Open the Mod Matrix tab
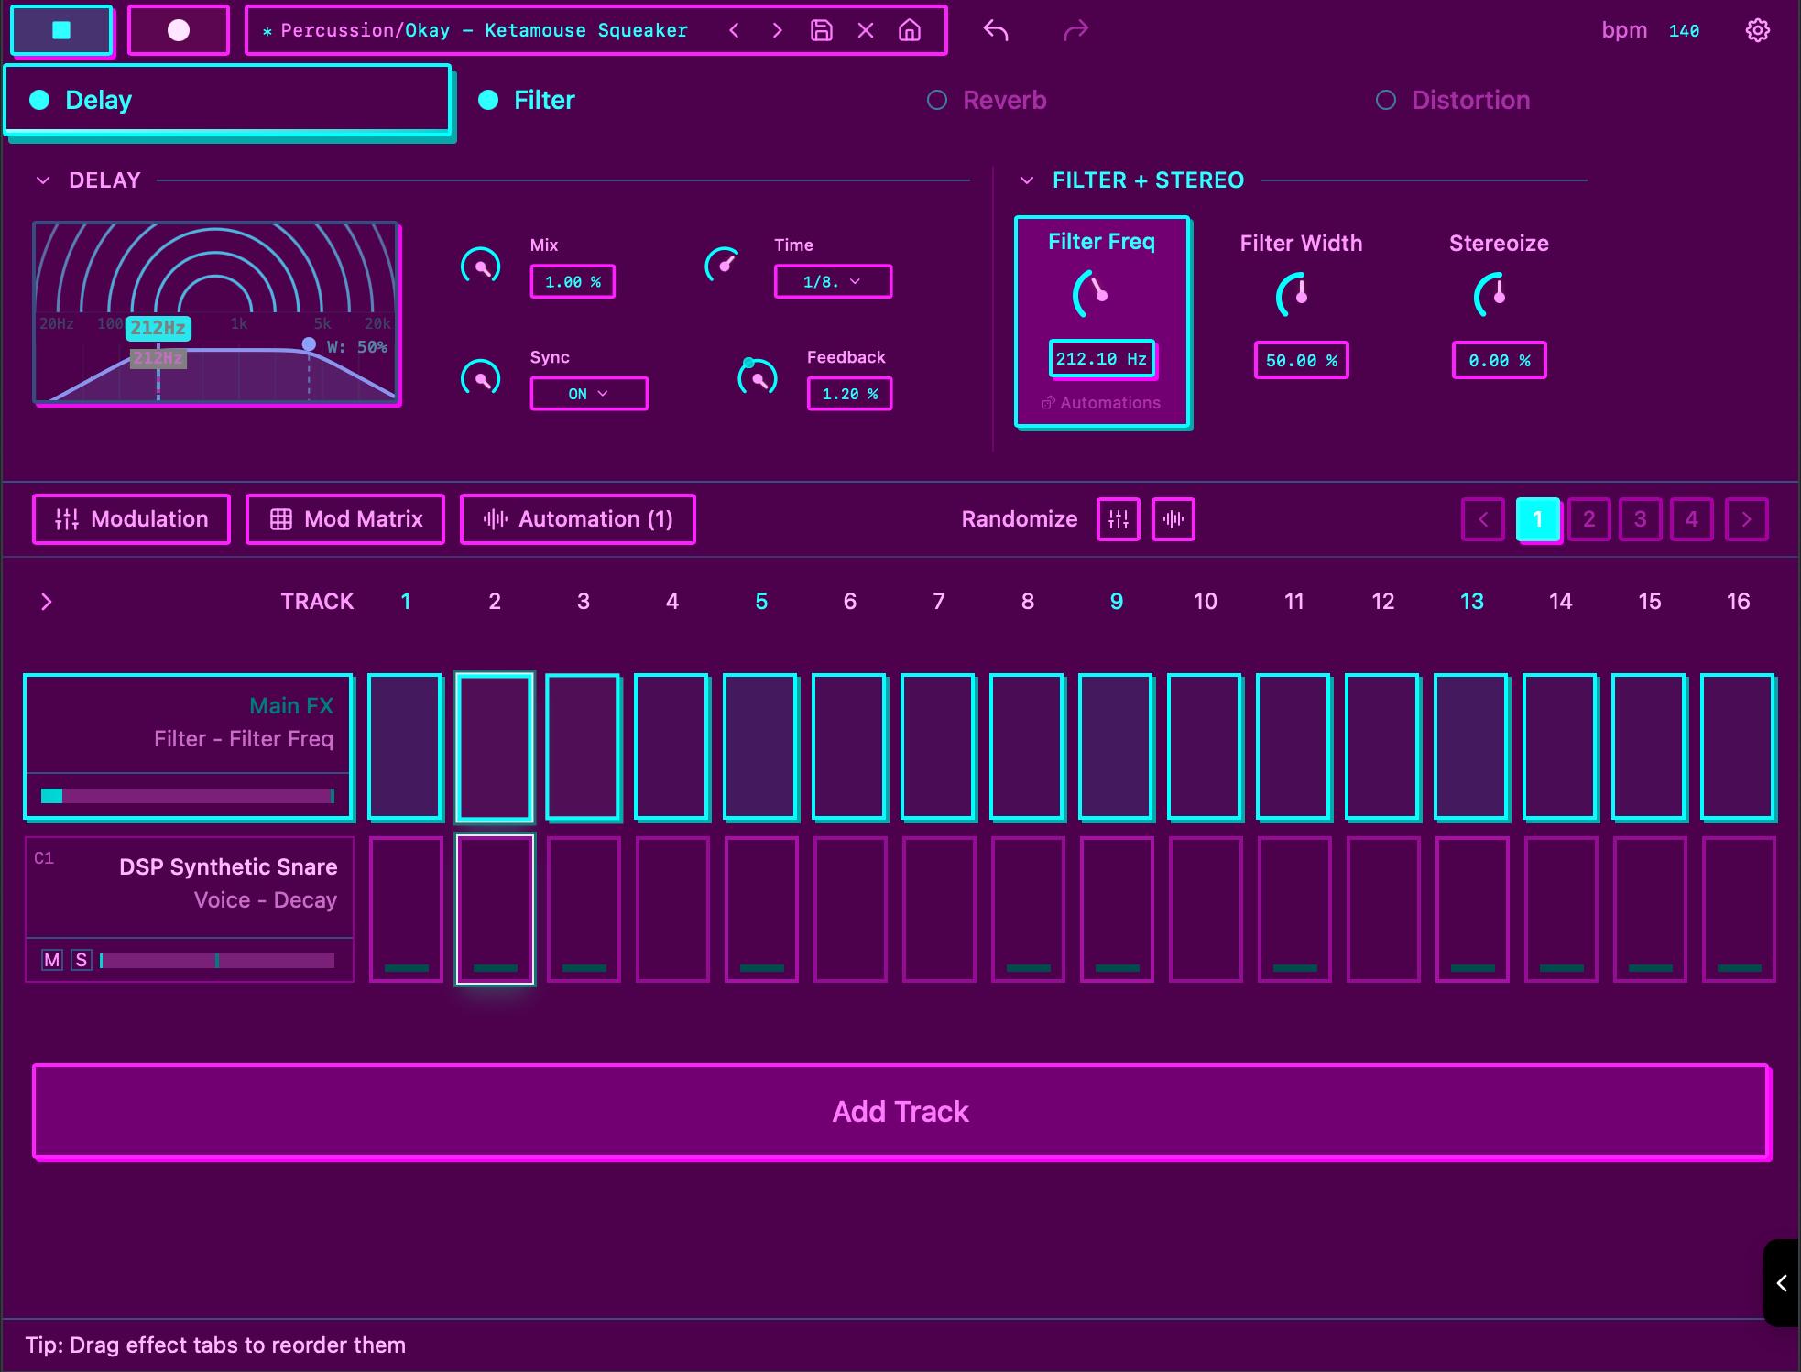 345,519
